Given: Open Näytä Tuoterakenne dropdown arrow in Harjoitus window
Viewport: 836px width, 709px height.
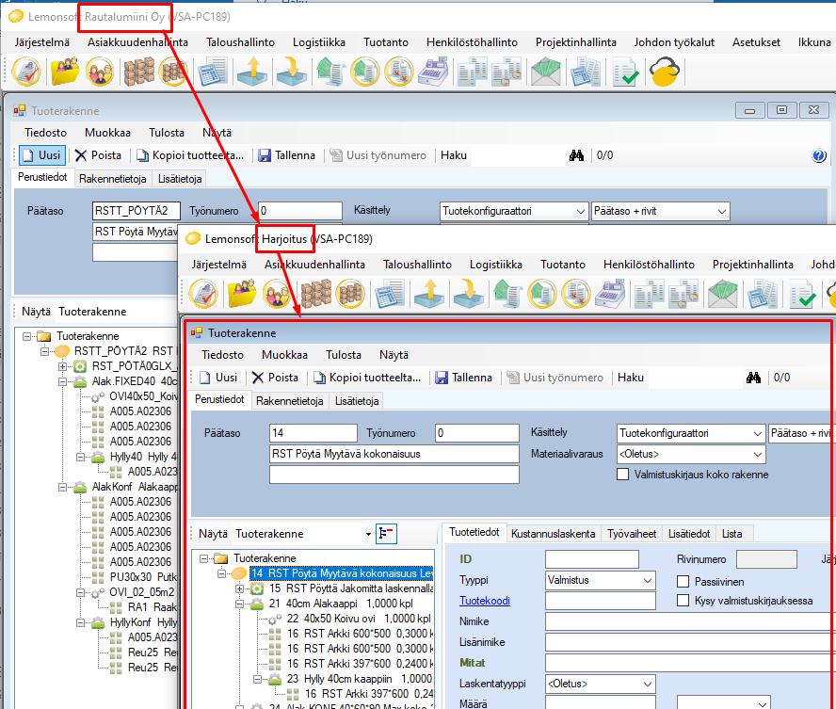Looking at the screenshot, I should point(368,534).
